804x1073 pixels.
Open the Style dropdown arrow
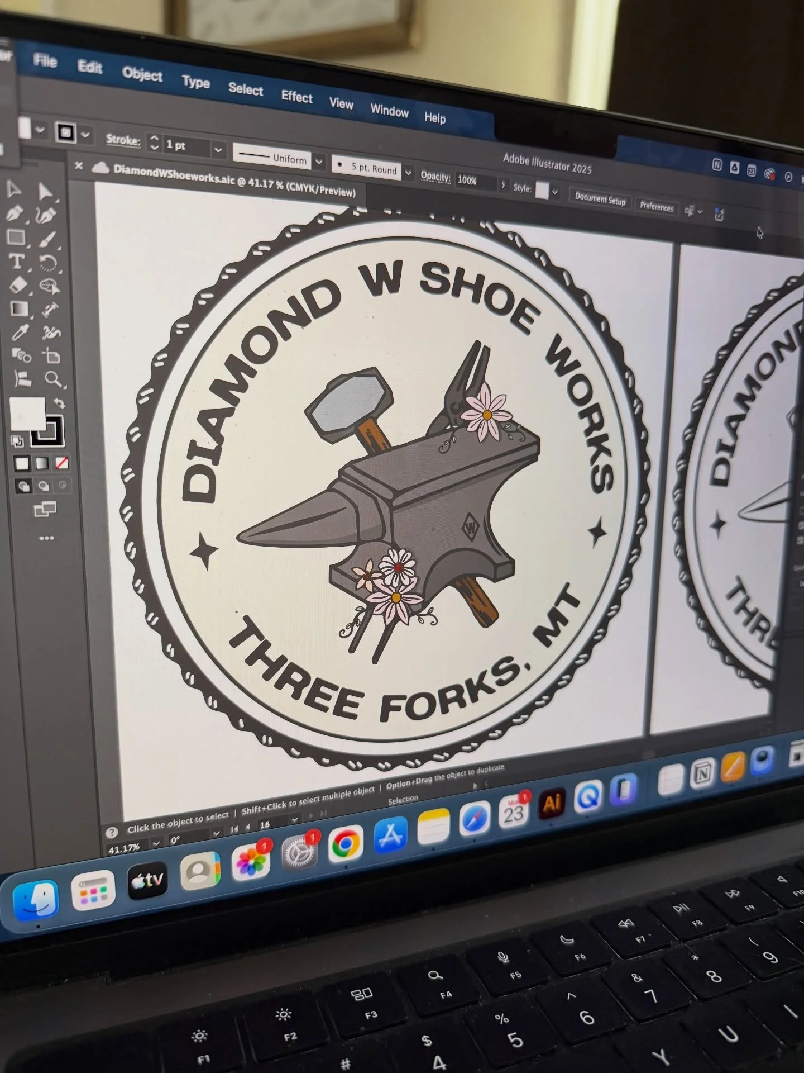[555, 192]
